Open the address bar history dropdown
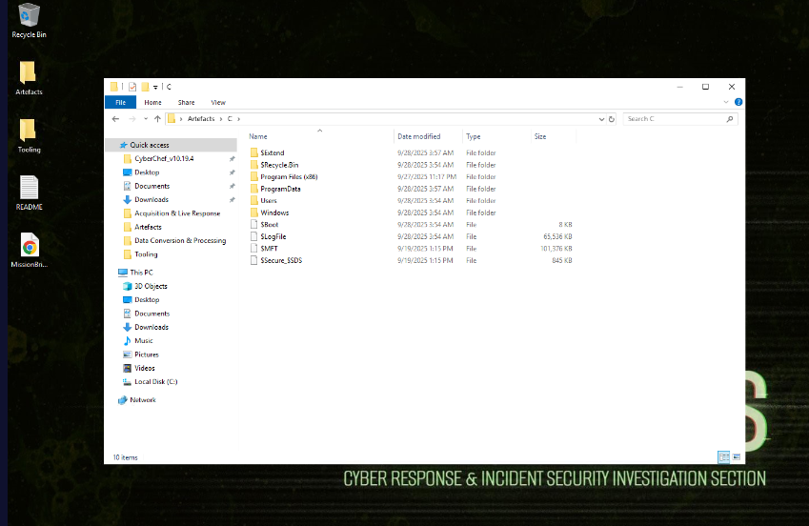The image size is (809, 526). point(601,119)
